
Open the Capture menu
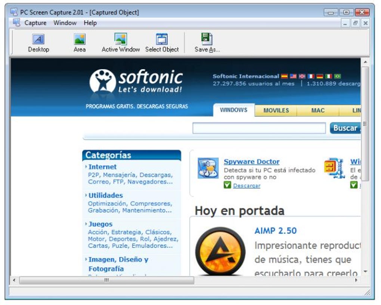35,23
